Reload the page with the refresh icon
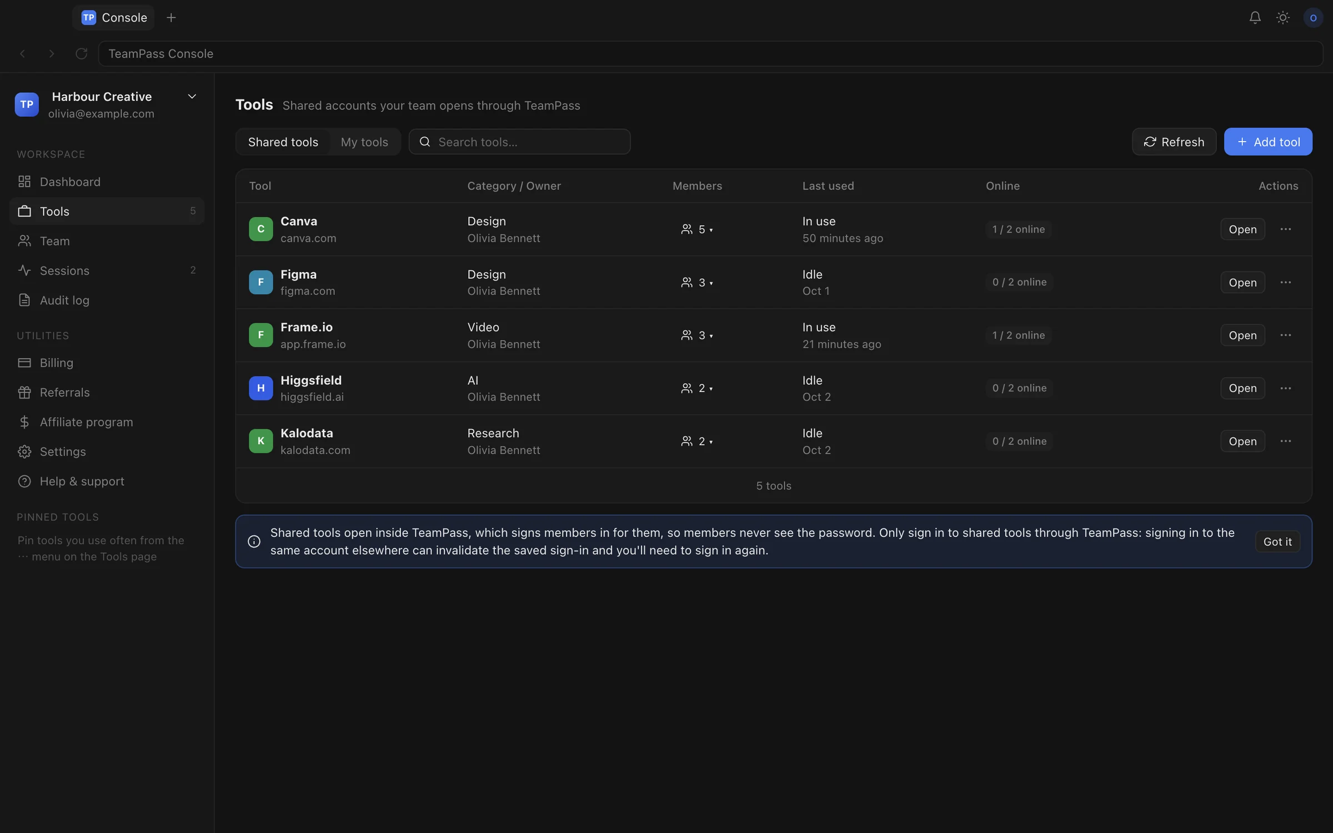The height and width of the screenshot is (833, 1333). tap(81, 54)
